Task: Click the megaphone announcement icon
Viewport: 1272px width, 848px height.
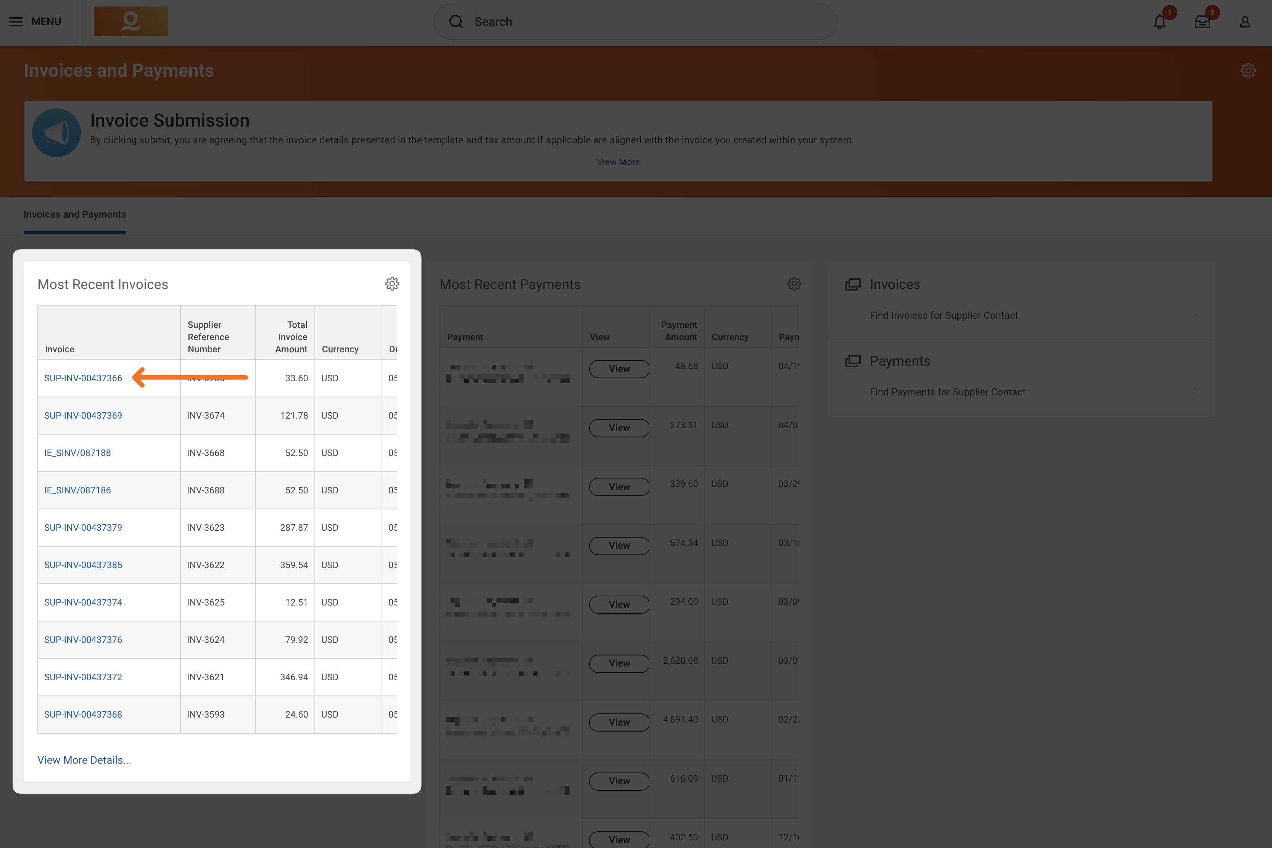Action: pos(56,133)
